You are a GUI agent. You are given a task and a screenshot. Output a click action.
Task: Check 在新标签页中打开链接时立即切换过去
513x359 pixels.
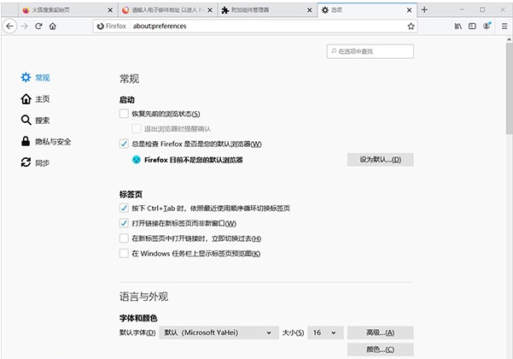pyautogui.click(x=124, y=238)
